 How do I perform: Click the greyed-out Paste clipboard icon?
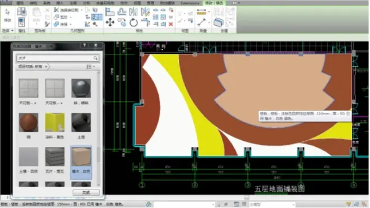pyautogui.click(x=36, y=12)
